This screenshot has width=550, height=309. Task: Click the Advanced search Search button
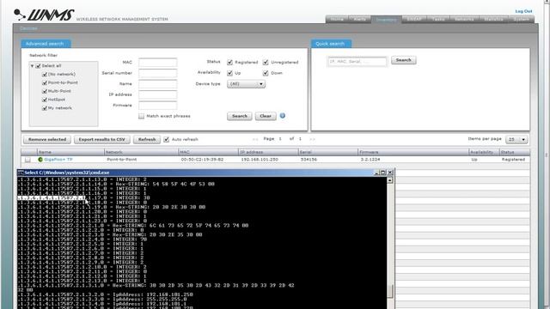click(x=240, y=116)
